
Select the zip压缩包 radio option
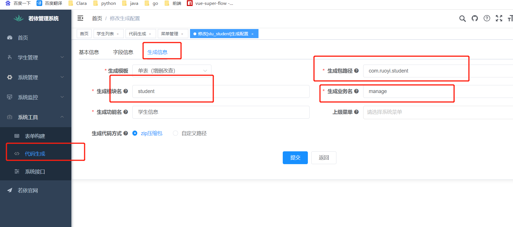coord(148,133)
